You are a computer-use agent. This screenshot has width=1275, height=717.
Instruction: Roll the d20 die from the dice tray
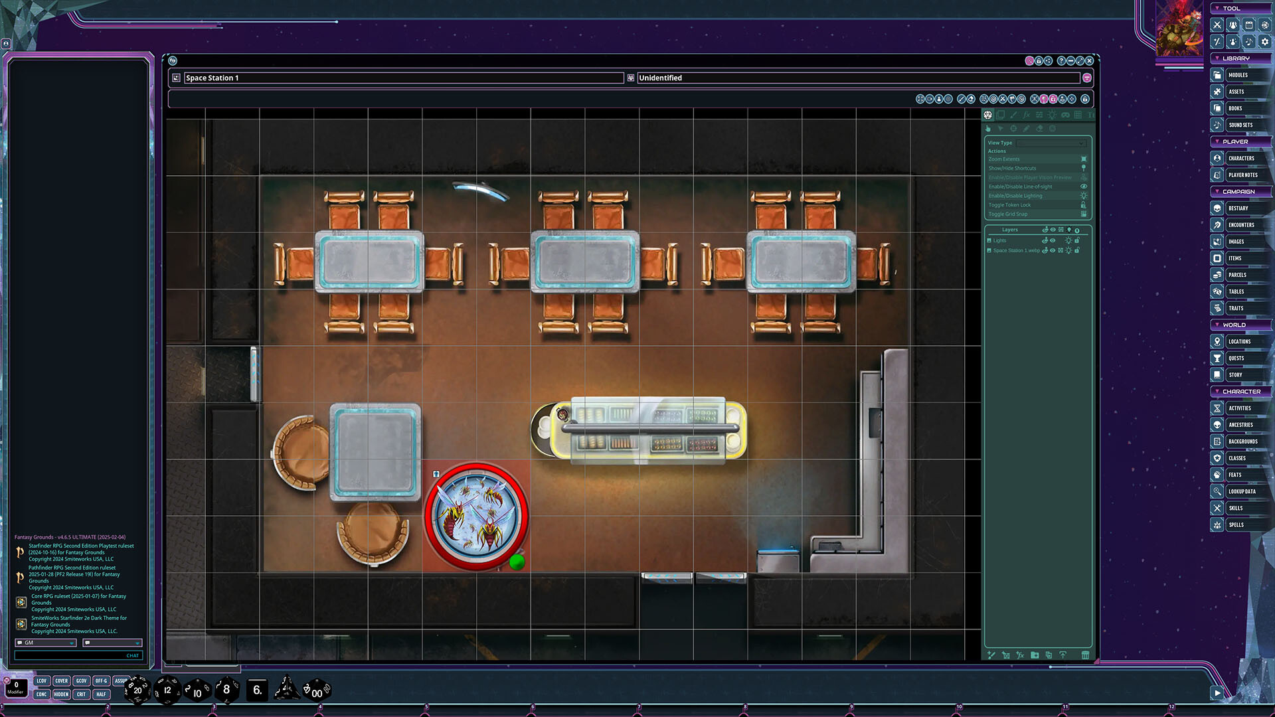click(x=137, y=690)
